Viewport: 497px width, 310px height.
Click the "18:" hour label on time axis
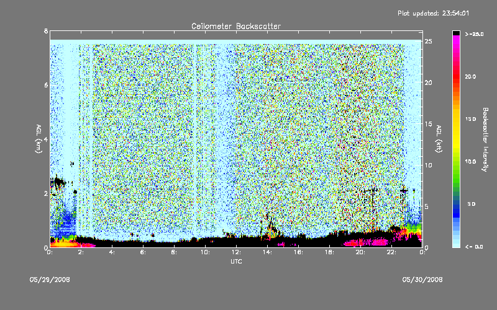[x=329, y=252]
